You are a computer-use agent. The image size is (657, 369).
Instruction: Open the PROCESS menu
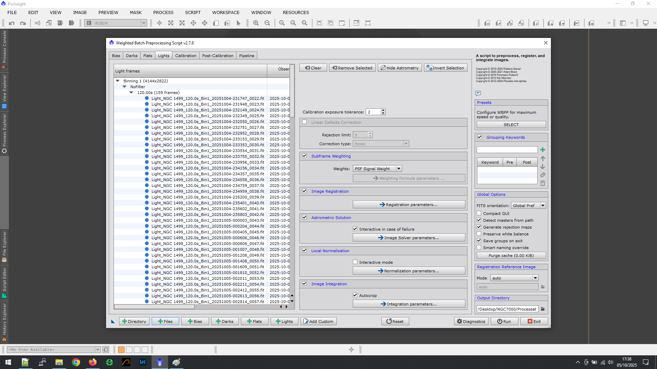[163, 13]
